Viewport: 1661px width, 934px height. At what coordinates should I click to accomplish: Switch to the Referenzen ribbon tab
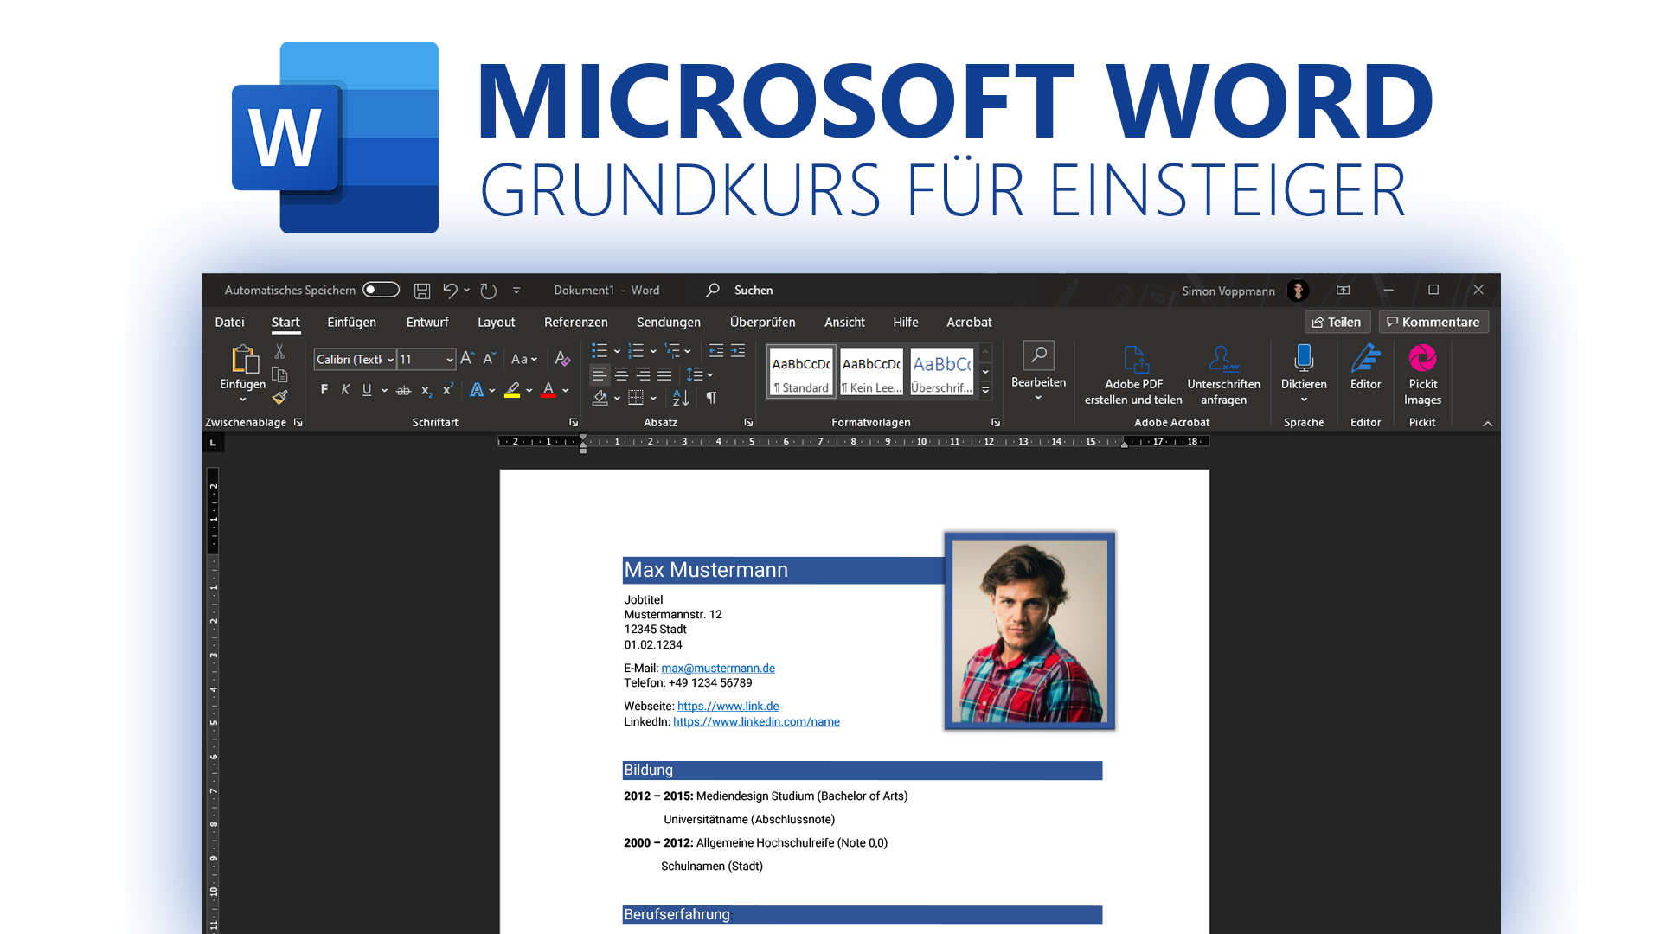[575, 322]
